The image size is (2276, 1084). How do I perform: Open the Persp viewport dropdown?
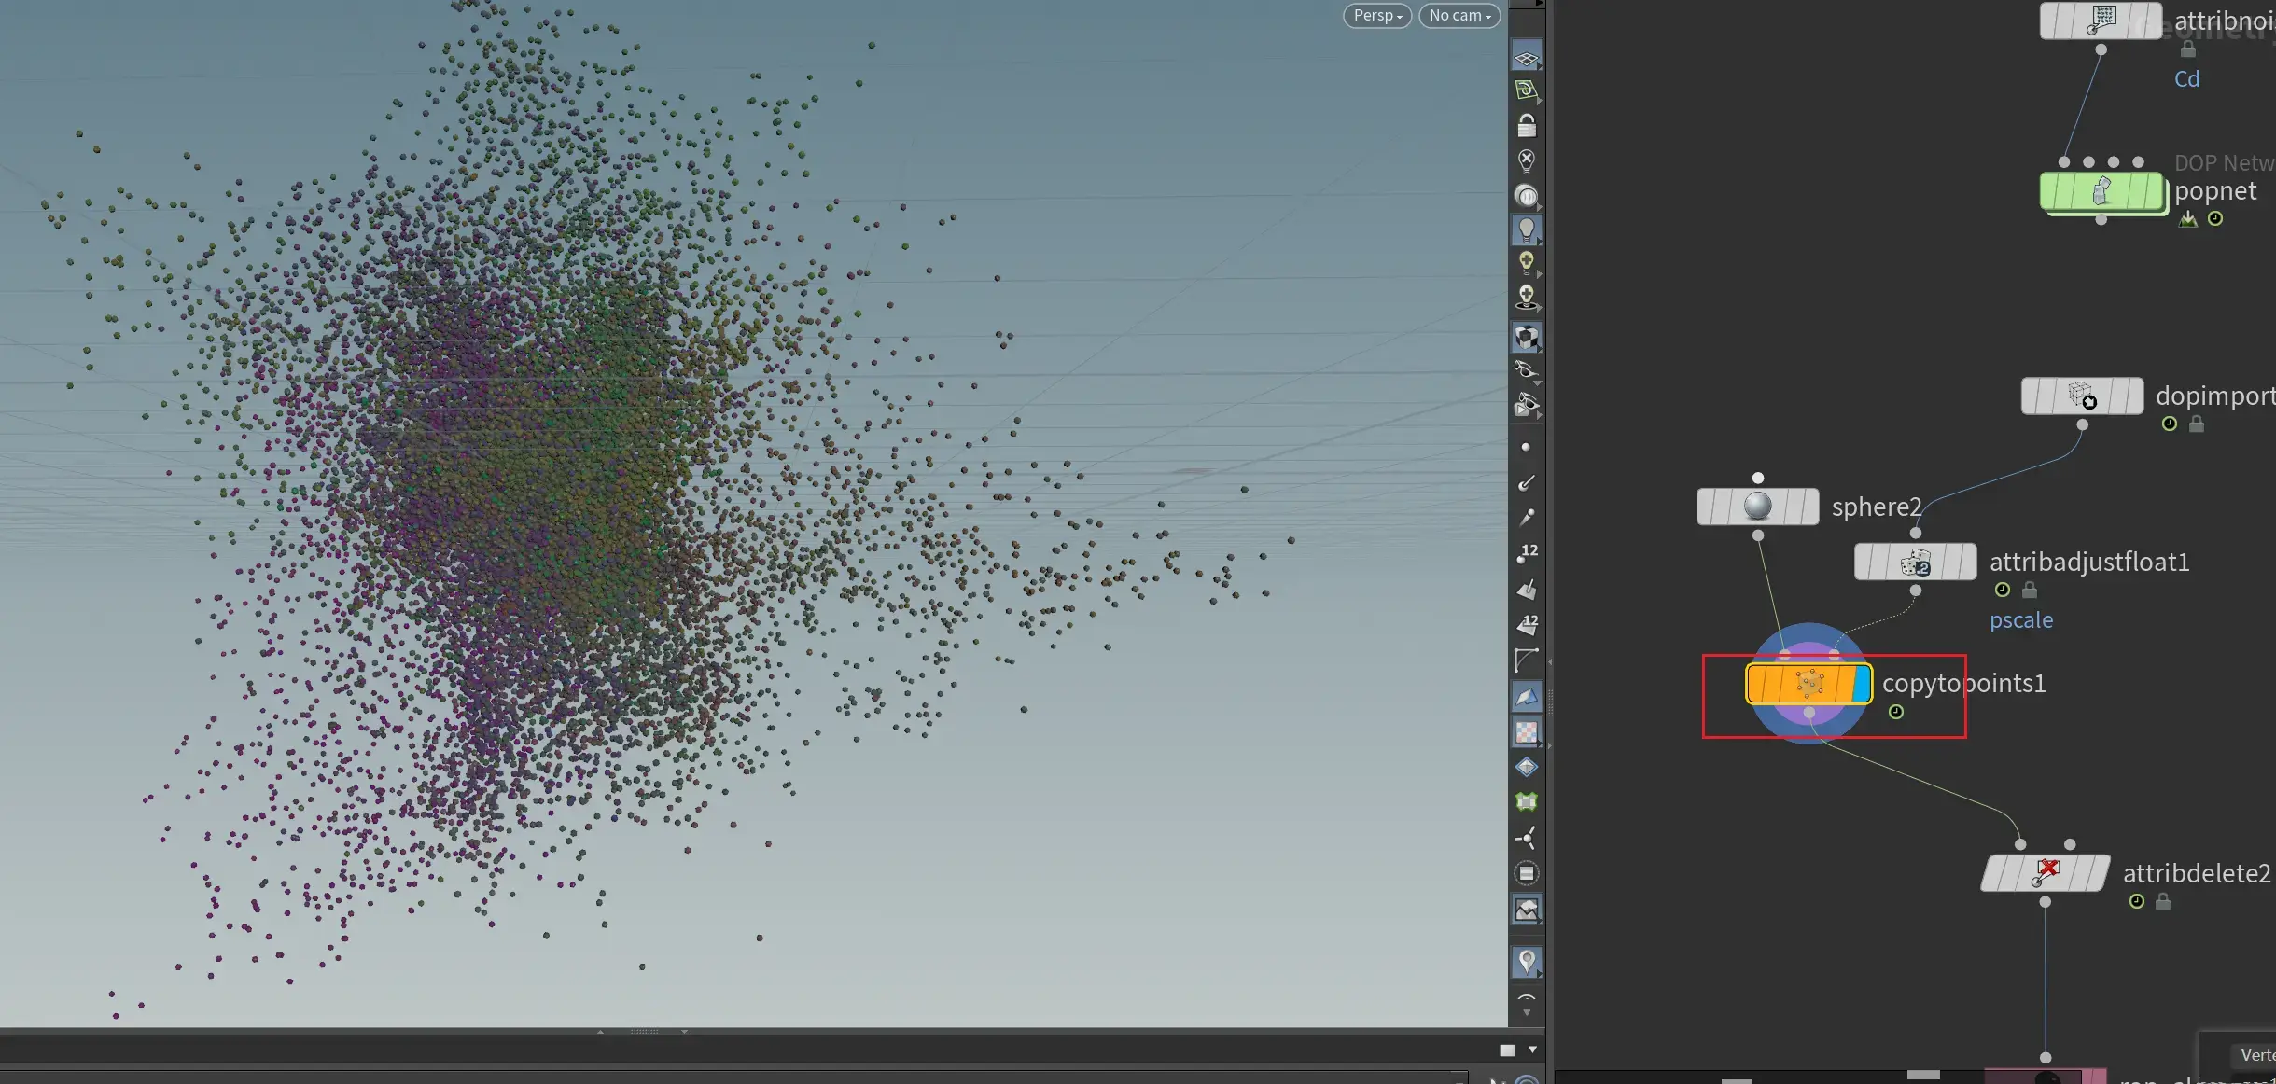[x=1377, y=15]
